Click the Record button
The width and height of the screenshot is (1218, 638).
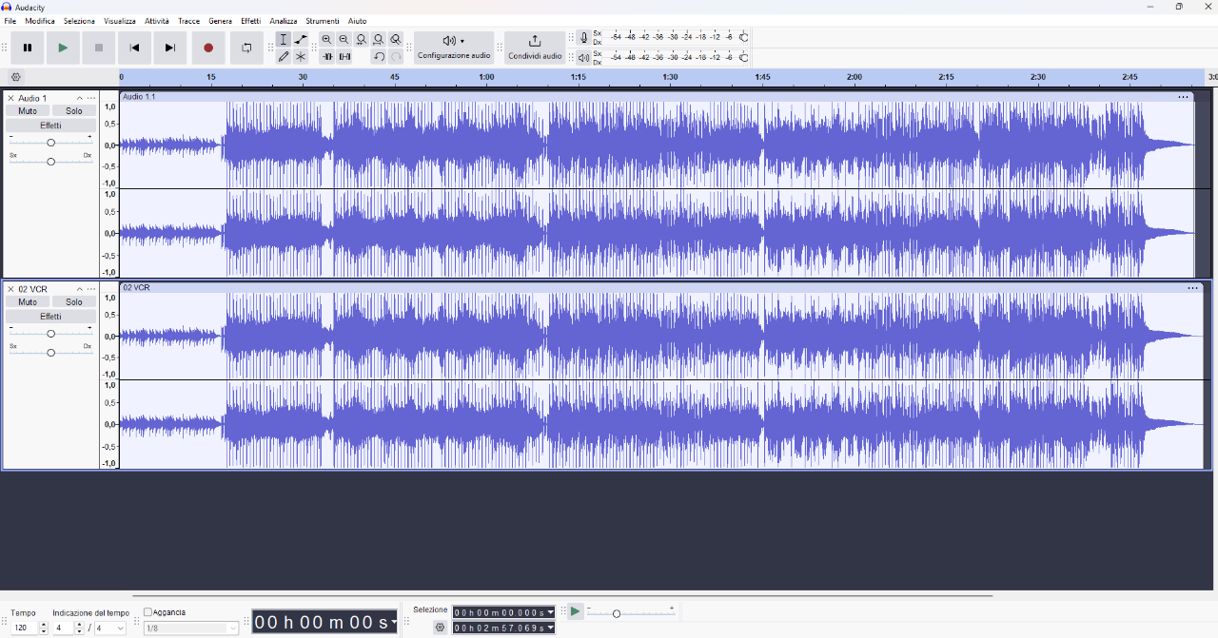click(208, 48)
